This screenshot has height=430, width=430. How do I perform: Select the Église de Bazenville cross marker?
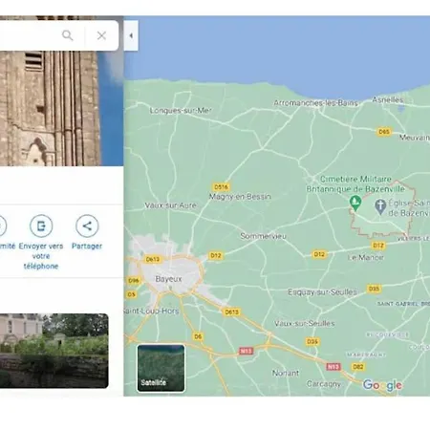click(x=380, y=206)
